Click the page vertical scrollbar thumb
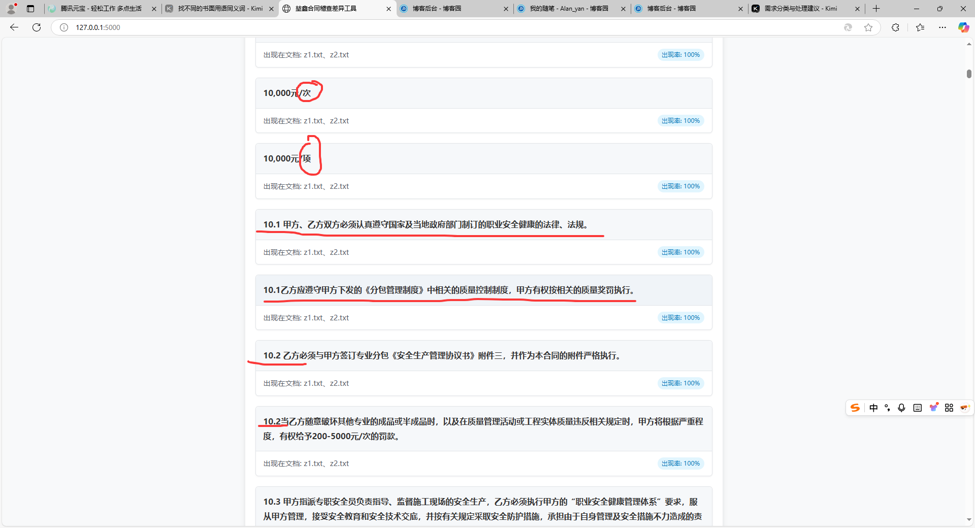The height and width of the screenshot is (528, 975). tap(969, 74)
